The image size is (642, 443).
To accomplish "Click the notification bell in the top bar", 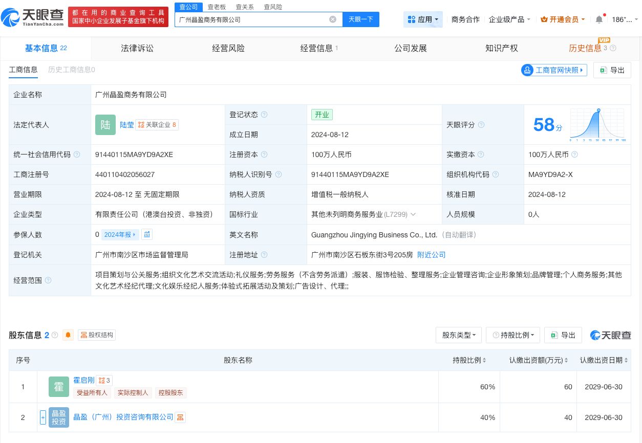I will coord(599,19).
